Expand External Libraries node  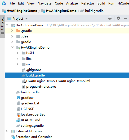click(x=7, y=131)
